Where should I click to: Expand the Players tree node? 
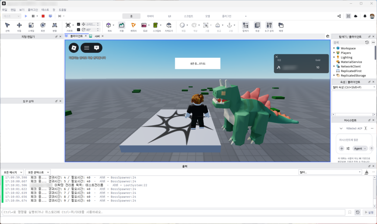[334, 53]
